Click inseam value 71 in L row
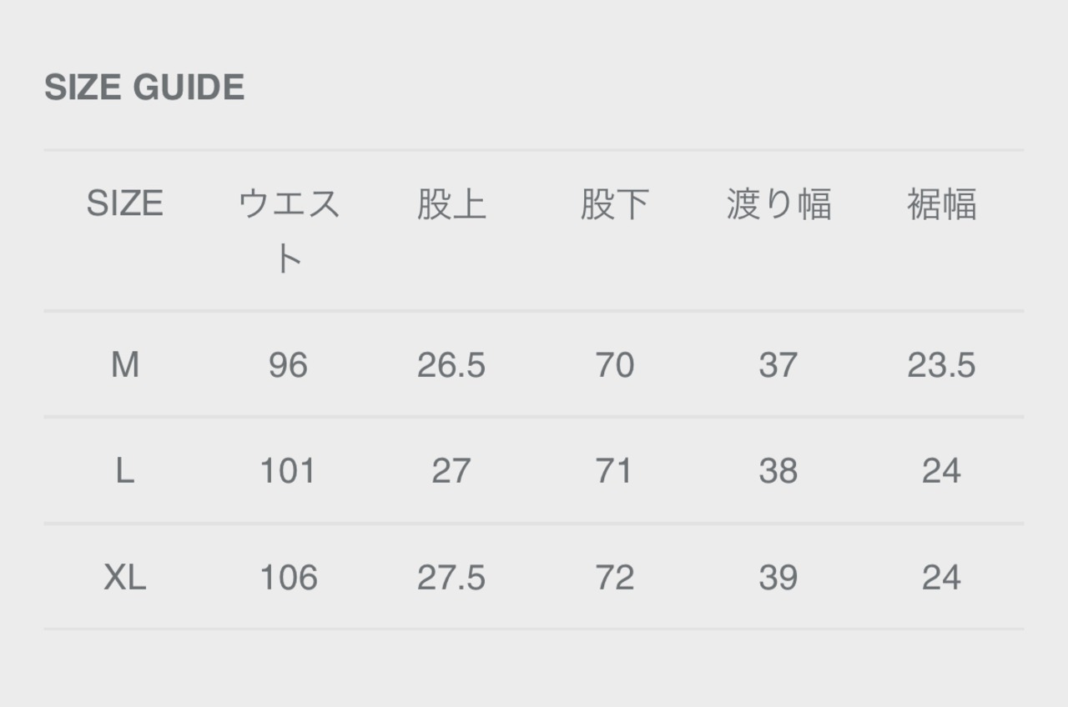The width and height of the screenshot is (1068, 707). [x=615, y=471]
